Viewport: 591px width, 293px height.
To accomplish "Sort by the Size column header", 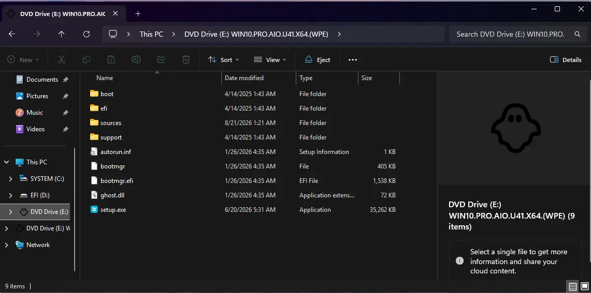I will click(367, 78).
